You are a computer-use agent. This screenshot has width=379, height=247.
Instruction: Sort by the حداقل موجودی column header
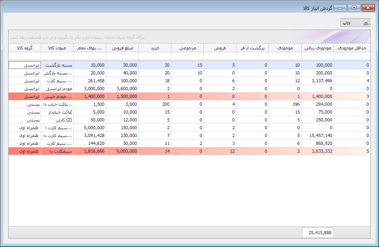(352, 48)
